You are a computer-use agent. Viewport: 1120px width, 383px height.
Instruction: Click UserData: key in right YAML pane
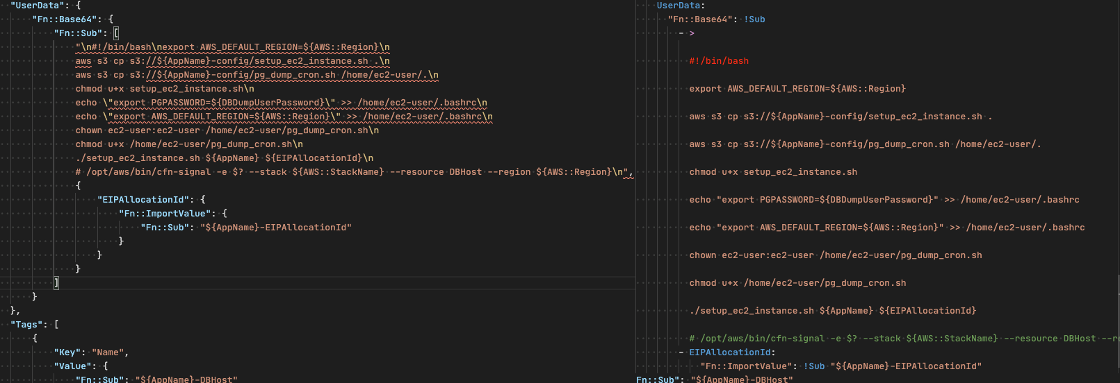681,6
